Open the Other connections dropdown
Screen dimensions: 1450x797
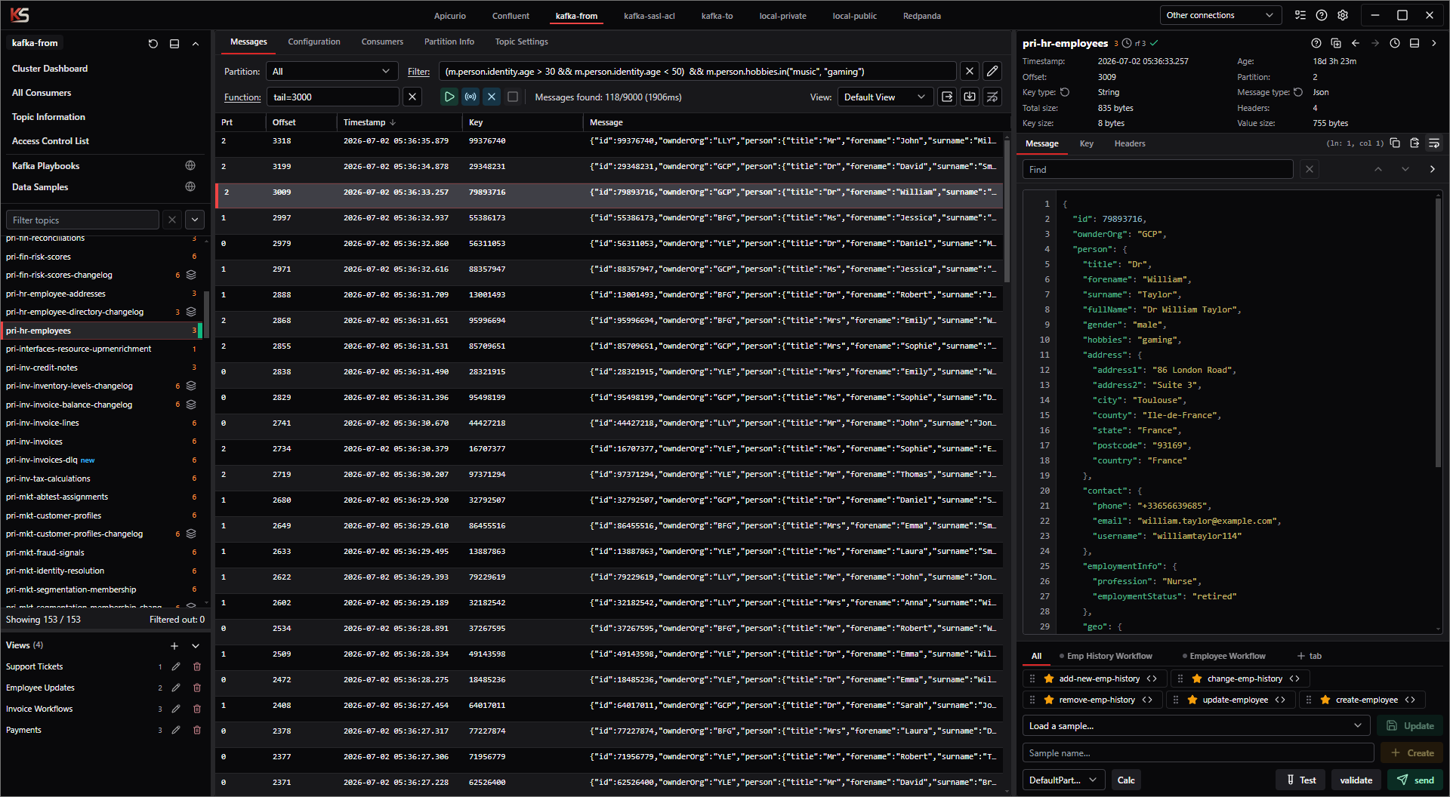pos(1220,15)
